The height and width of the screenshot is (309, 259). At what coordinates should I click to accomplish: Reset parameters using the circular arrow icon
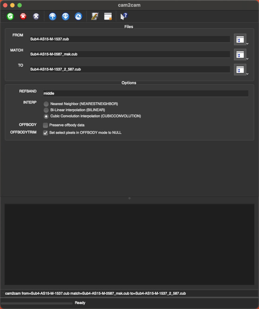[x=78, y=17]
